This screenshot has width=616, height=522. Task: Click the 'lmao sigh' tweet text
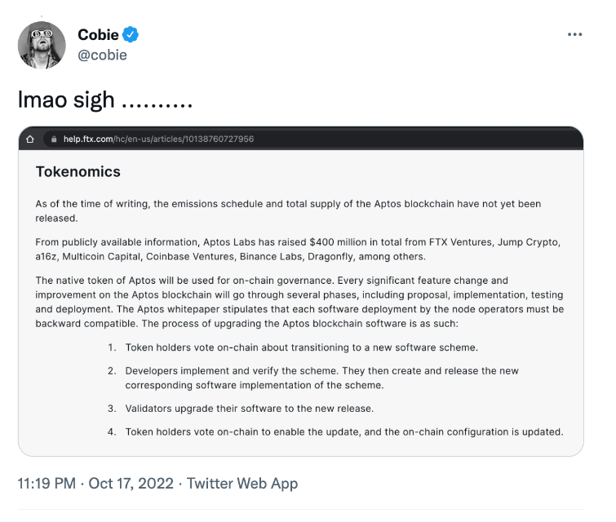(105, 100)
